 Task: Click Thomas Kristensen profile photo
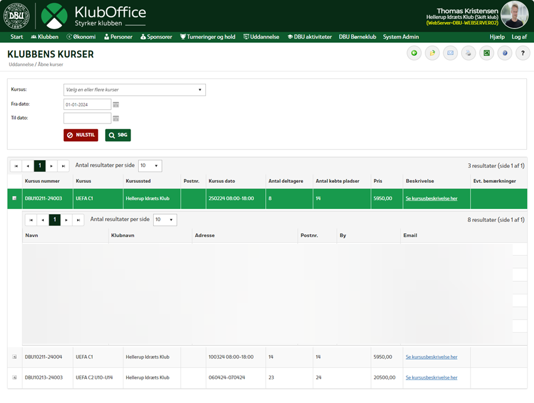tap(514, 15)
